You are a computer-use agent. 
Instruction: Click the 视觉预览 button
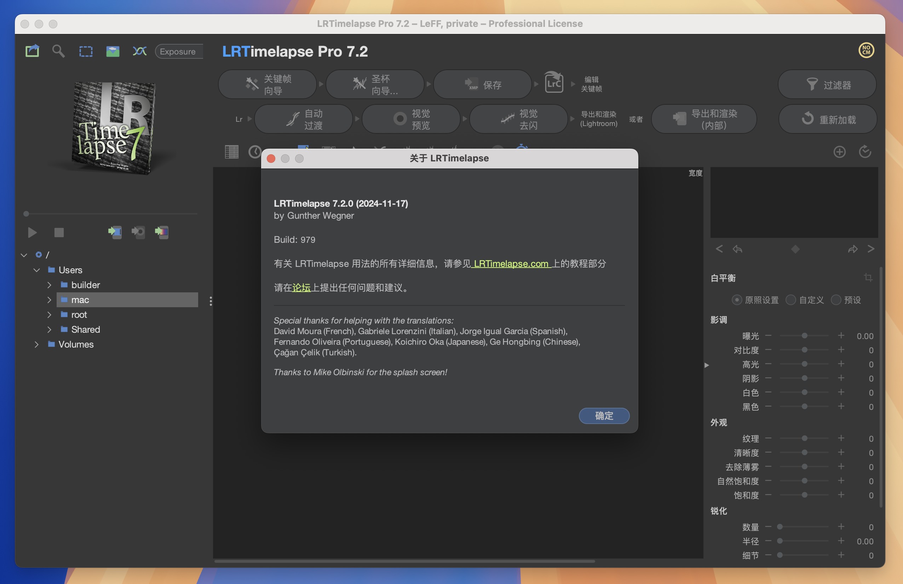click(x=411, y=119)
